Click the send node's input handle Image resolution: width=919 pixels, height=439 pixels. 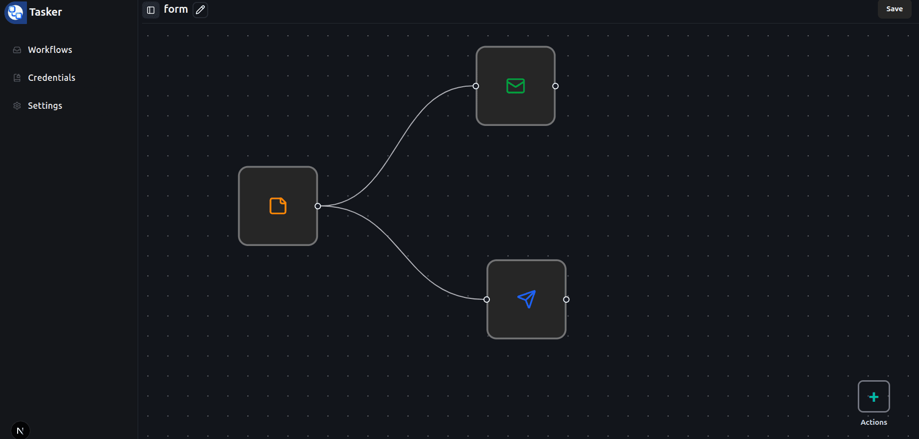pyautogui.click(x=486, y=299)
